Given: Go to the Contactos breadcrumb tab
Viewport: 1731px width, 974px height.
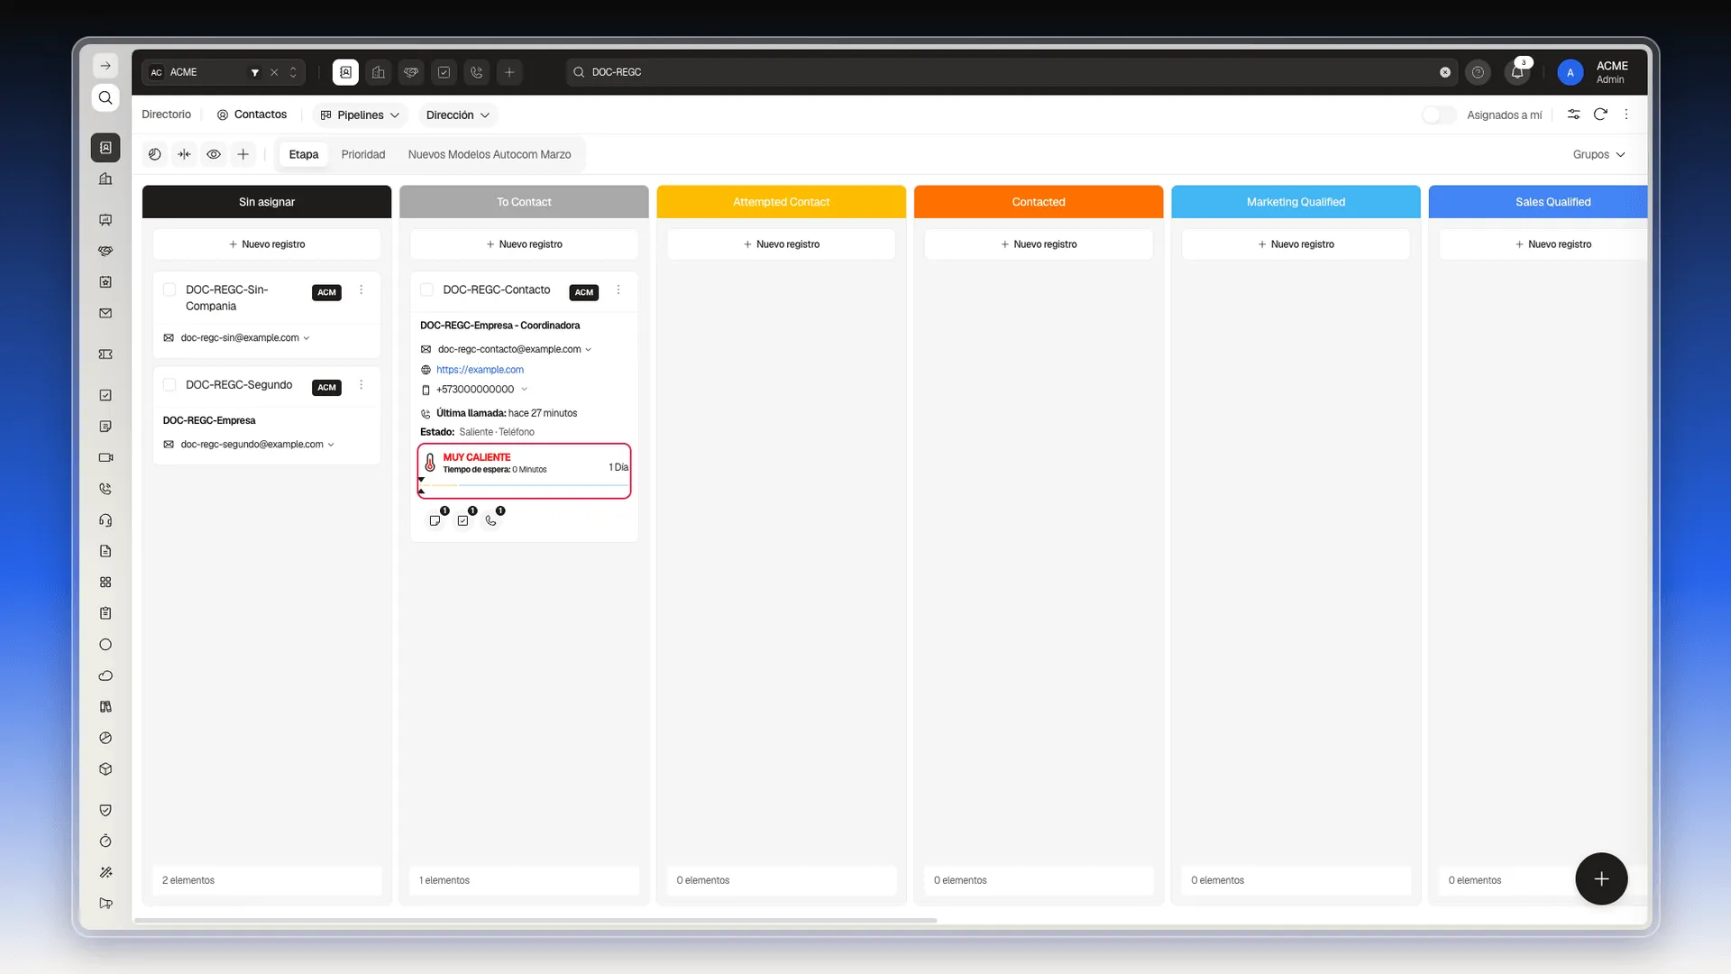Looking at the screenshot, I should pos(252,115).
